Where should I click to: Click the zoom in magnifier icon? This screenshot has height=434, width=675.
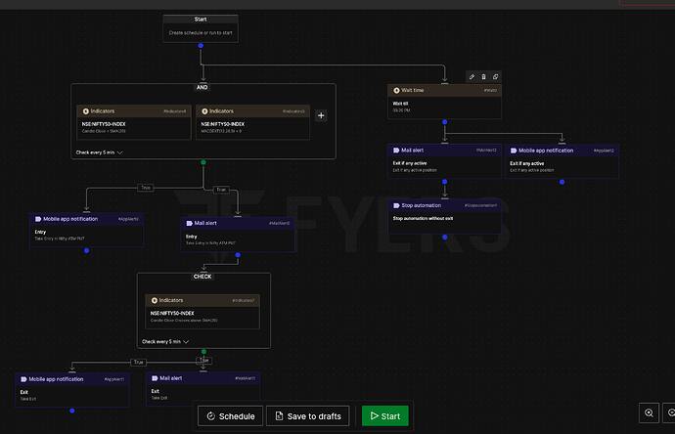[649, 412]
